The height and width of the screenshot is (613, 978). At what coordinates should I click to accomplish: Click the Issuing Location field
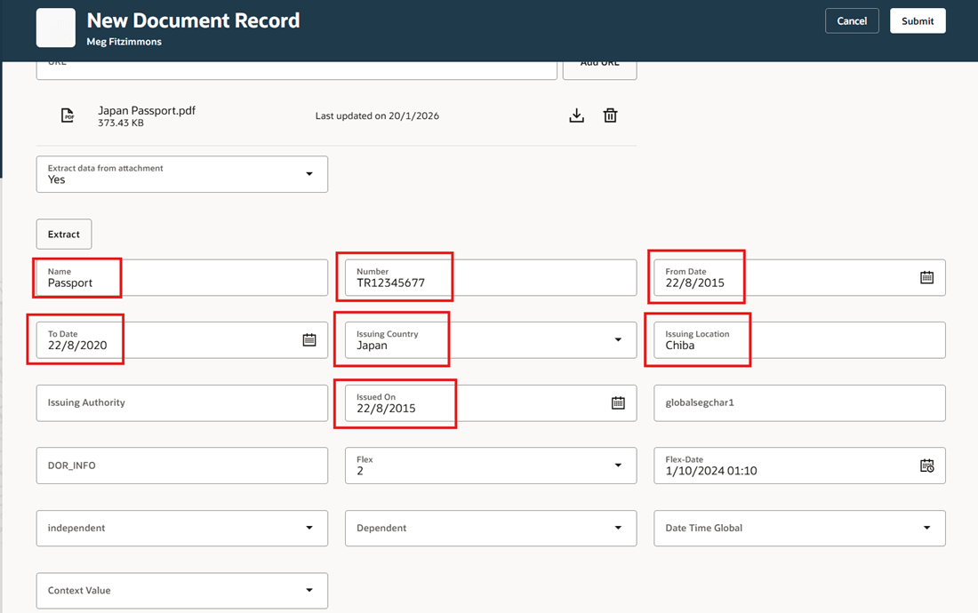coord(799,339)
